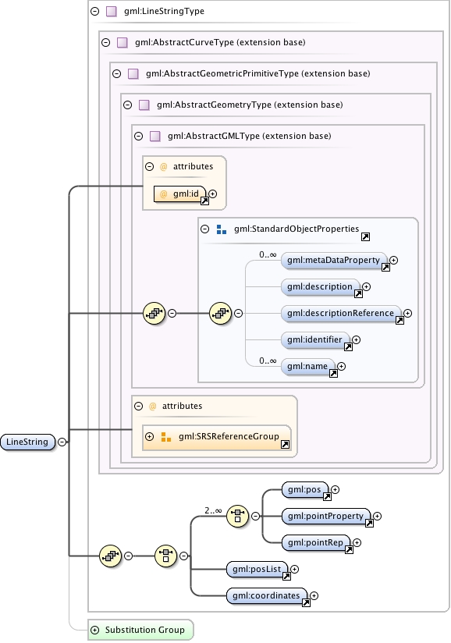This screenshot has height=643, width=451.
Task: Follow the reference arrow on gml:coordinates
Action: [x=306, y=602]
